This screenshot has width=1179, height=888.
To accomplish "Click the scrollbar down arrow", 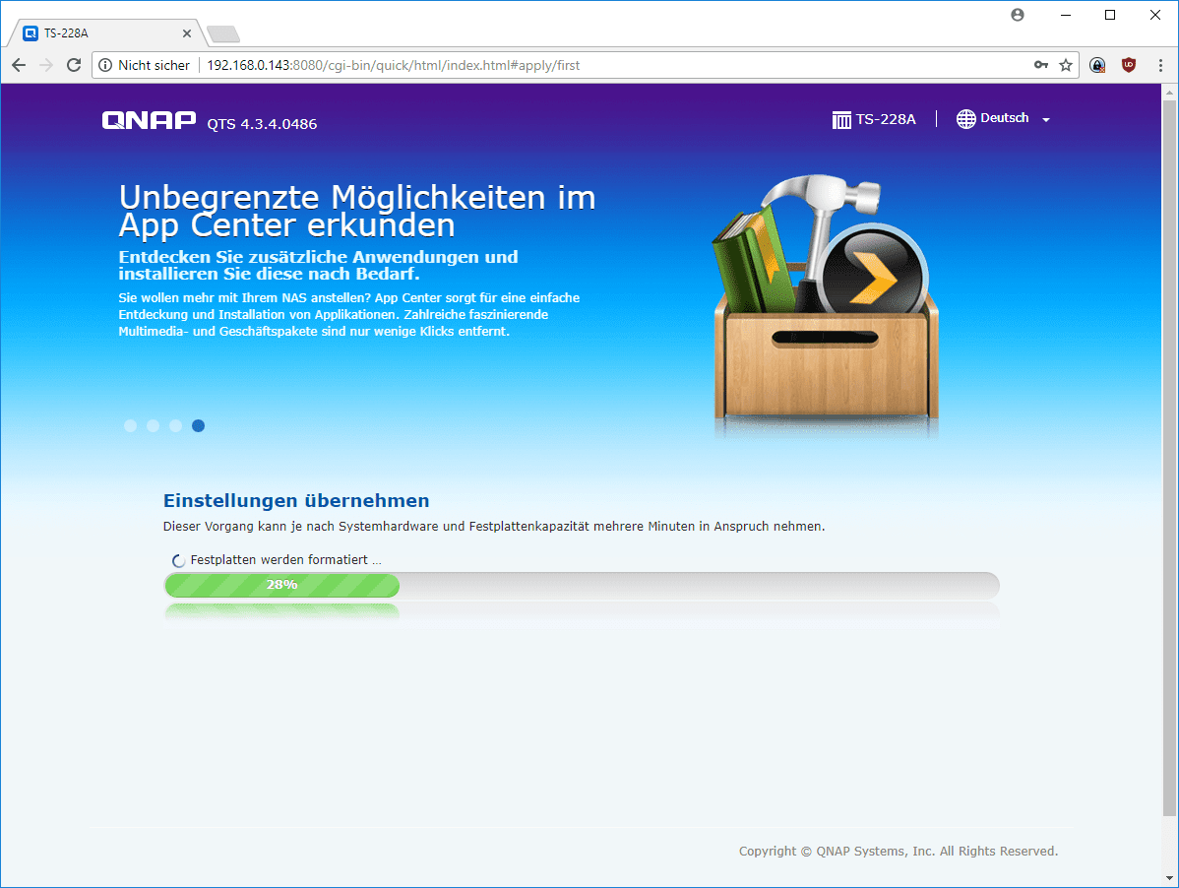I will tap(1169, 878).
